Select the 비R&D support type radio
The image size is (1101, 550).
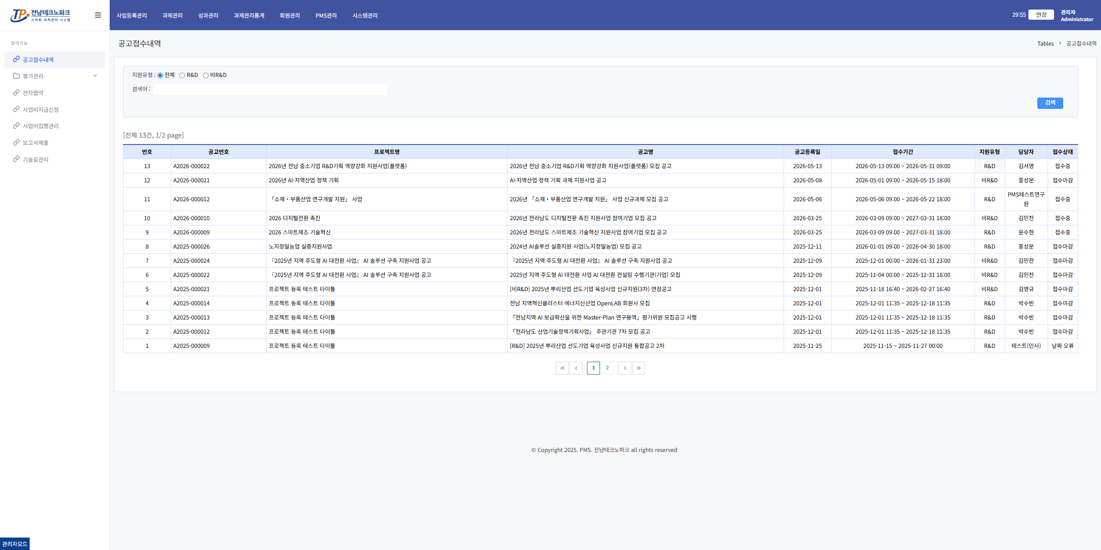point(206,76)
